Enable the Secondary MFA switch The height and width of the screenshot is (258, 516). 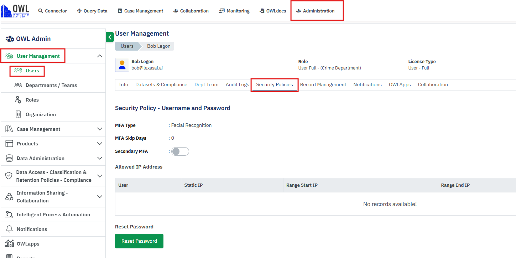pyautogui.click(x=180, y=151)
